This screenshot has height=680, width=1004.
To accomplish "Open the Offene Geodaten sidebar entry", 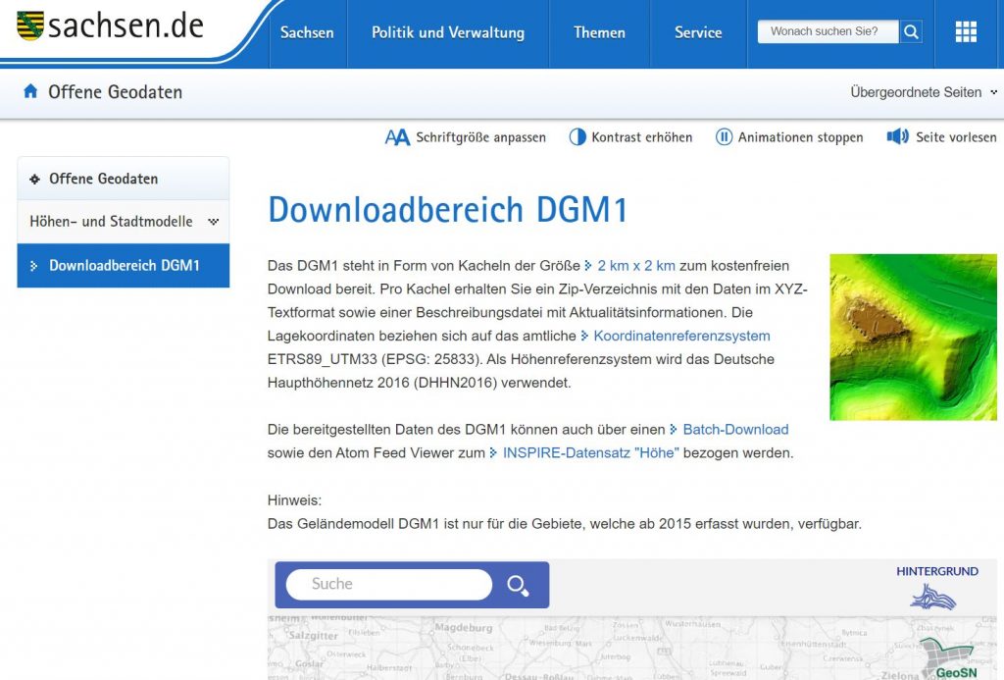I will point(104,179).
